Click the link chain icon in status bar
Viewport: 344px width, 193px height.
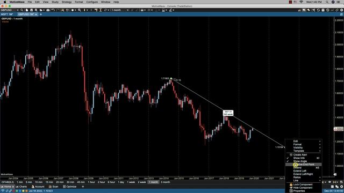pos(10,191)
